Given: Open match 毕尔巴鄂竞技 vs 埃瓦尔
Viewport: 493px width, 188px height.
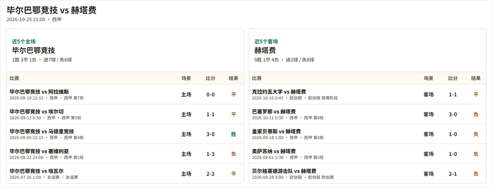Looking at the screenshot, I should click(x=37, y=171).
